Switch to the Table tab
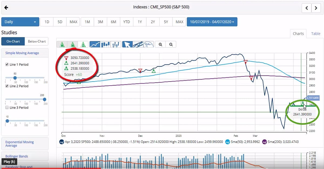Image resolution: width=324 pixels, height=169 pixels. [x=315, y=33]
